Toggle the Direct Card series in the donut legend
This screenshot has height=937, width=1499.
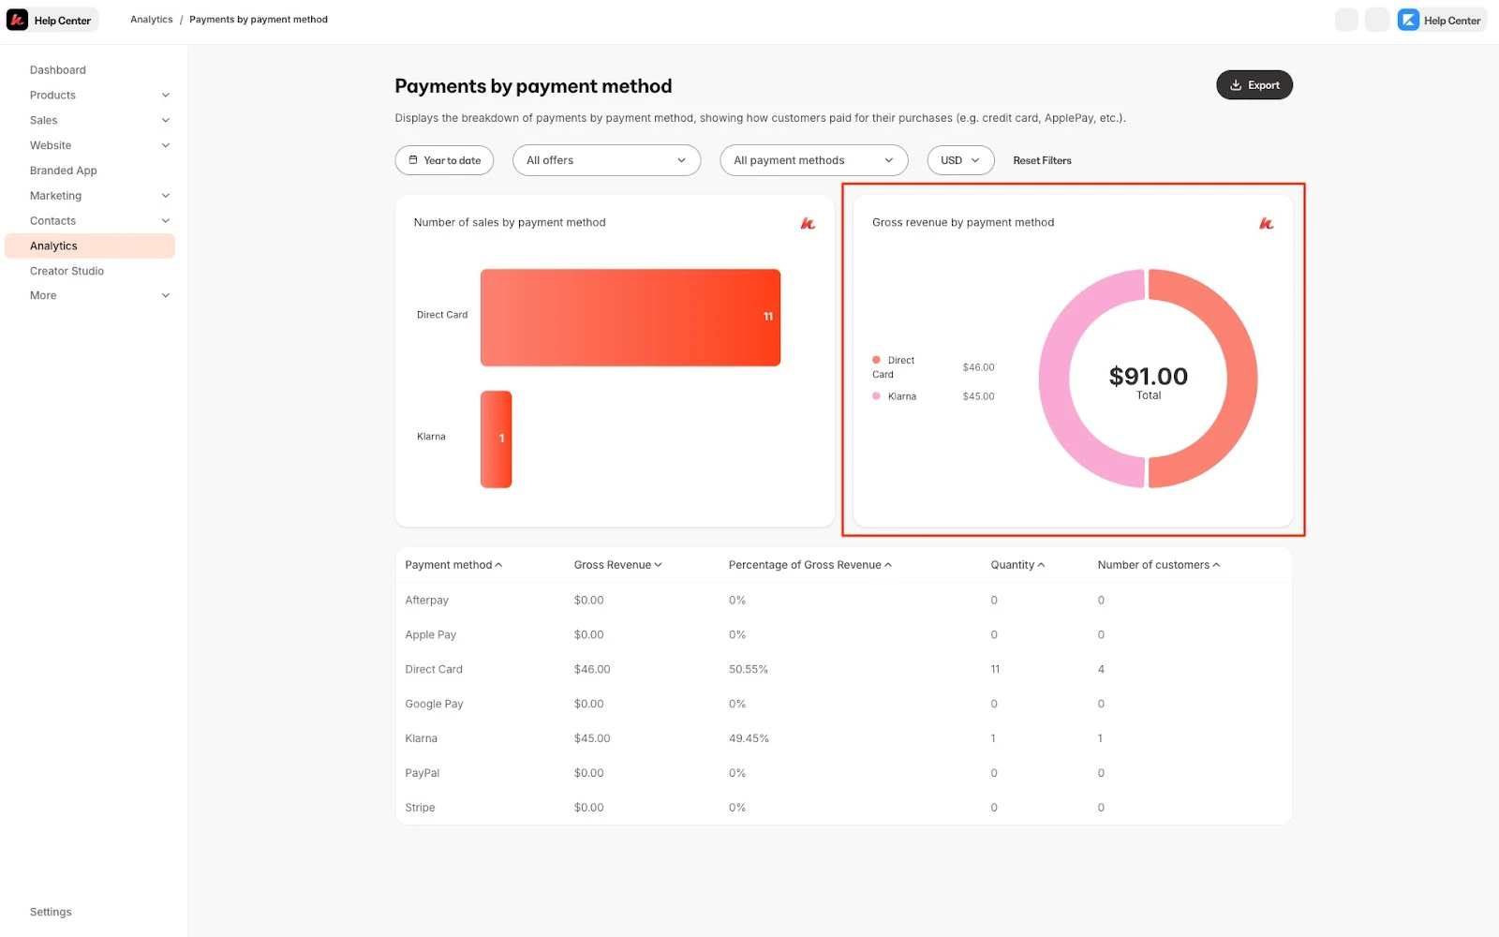tap(895, 366)
